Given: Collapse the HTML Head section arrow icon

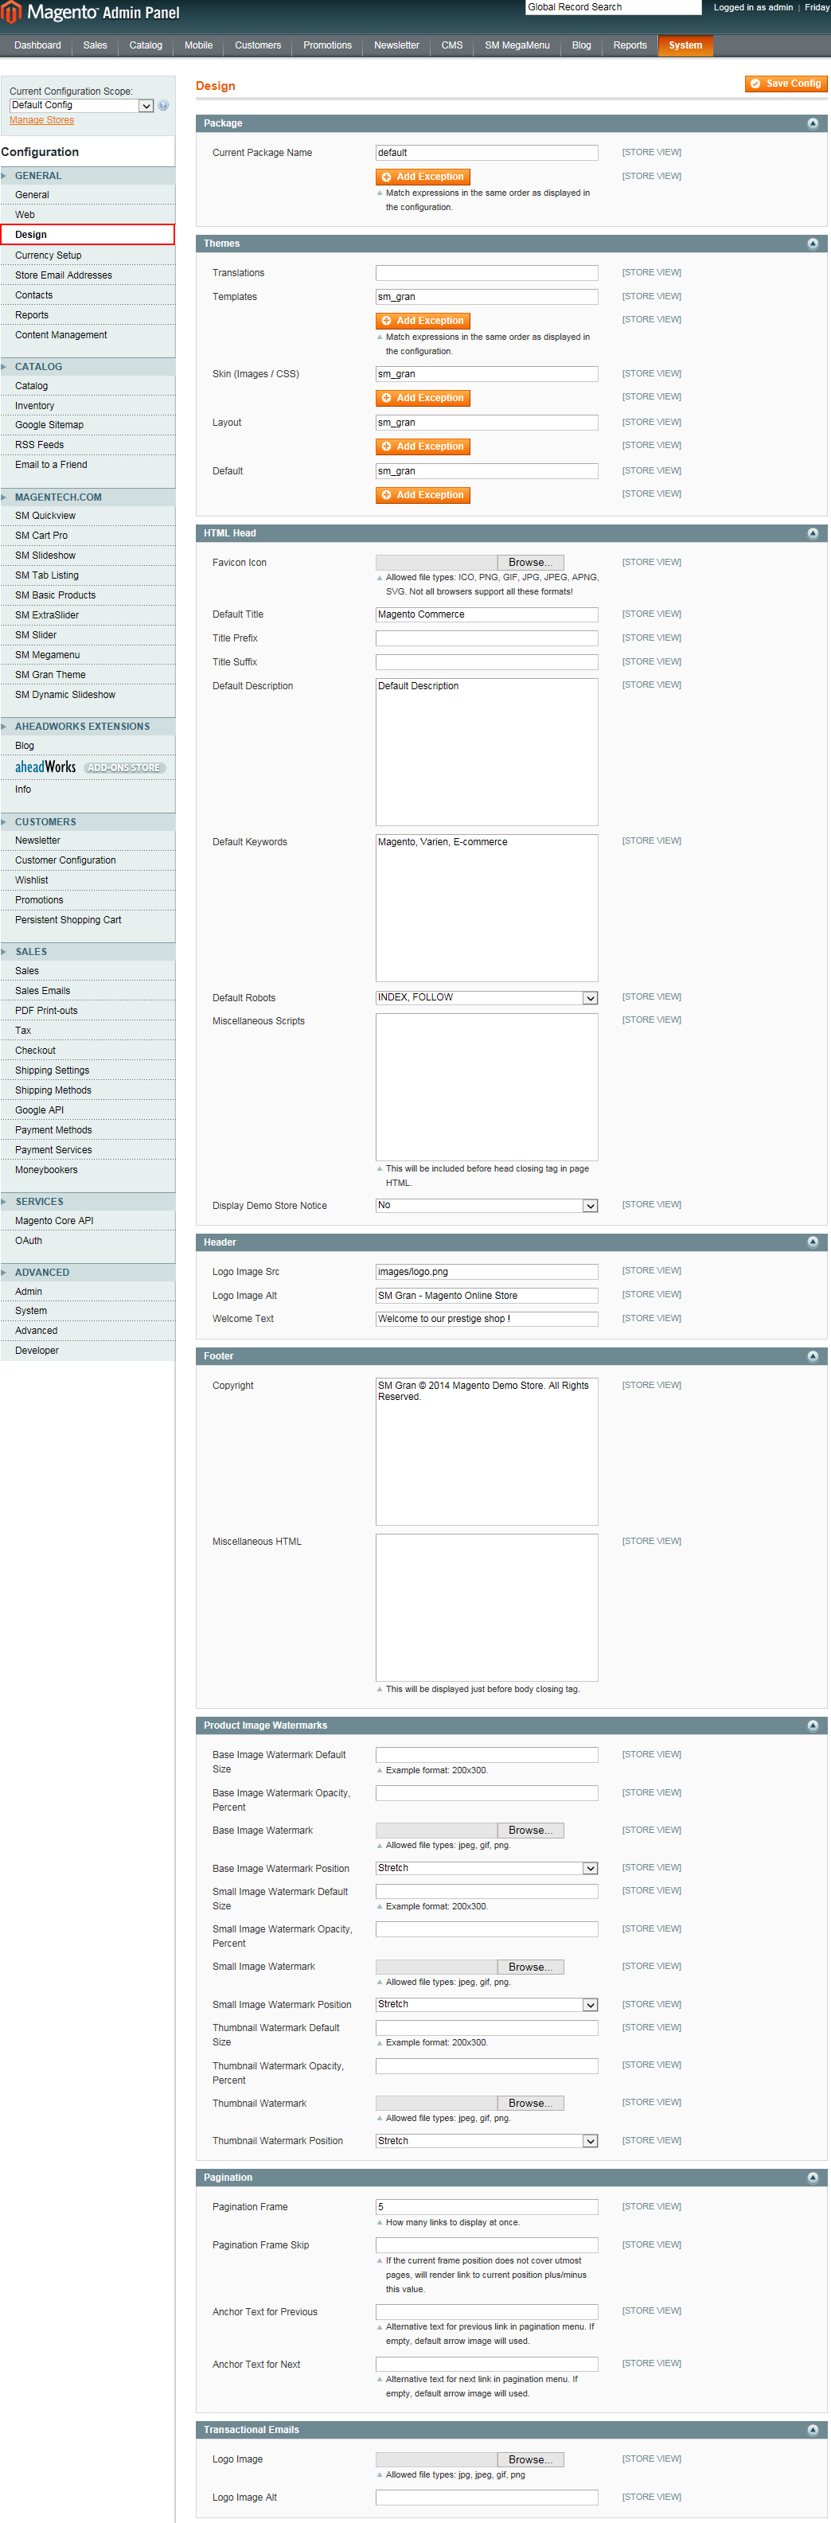Looking at the screenshot, I should click(813, 534).
